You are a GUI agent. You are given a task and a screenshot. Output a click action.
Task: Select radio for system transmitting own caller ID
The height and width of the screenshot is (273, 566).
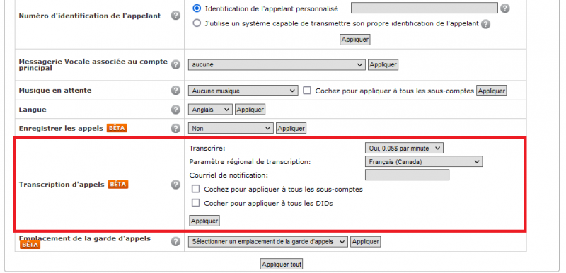click(x=197, y=23)
